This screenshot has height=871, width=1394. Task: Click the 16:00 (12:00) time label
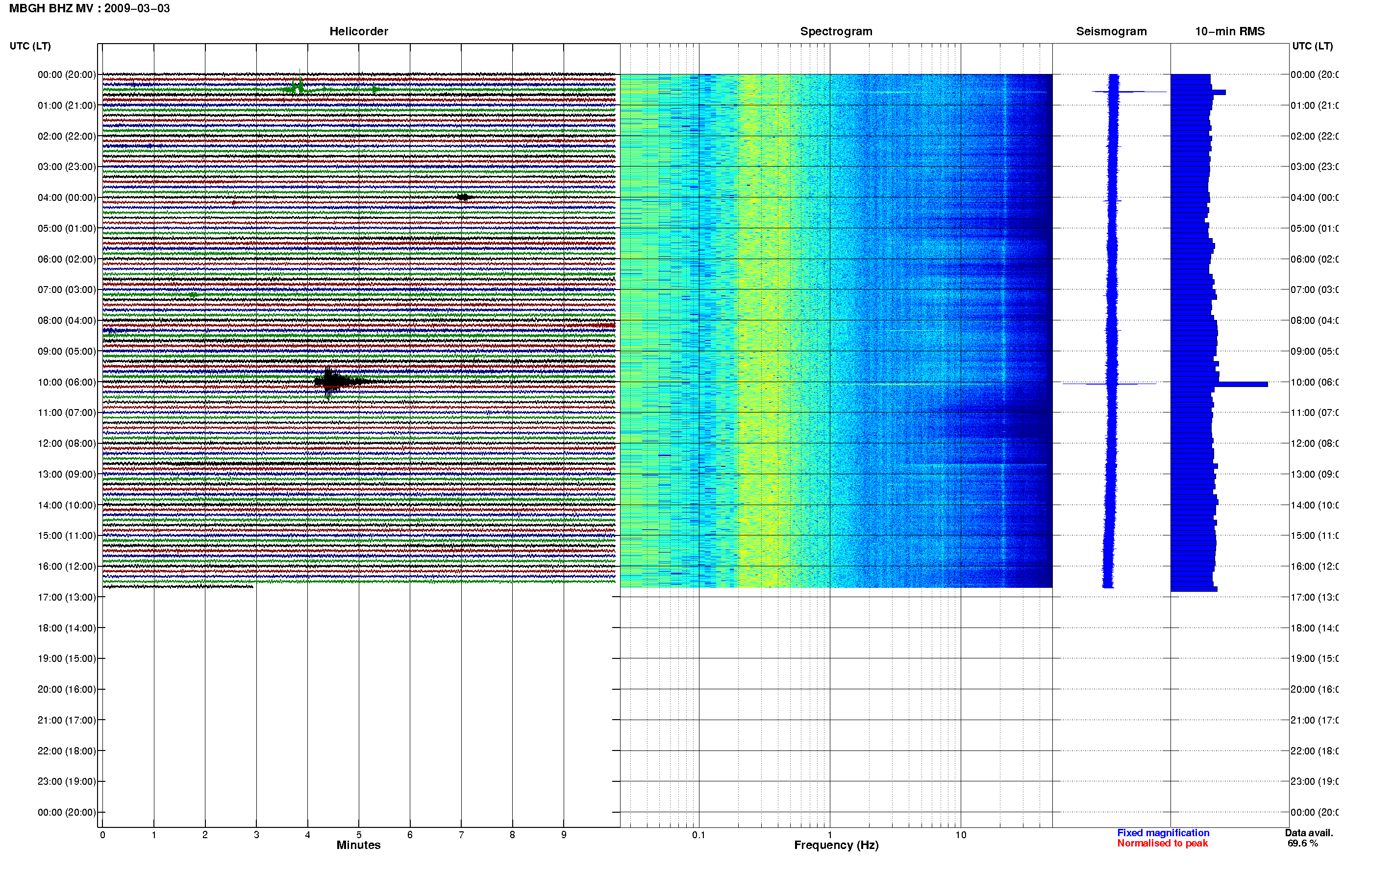tap(67, 566)
